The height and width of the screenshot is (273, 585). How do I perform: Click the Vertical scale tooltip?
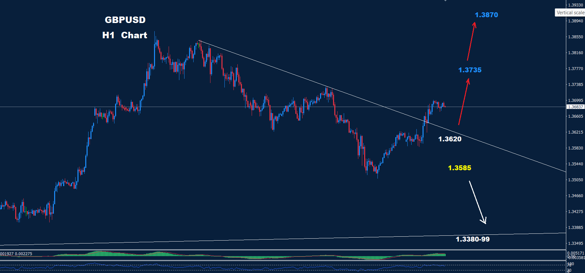(x=570, y=13)
